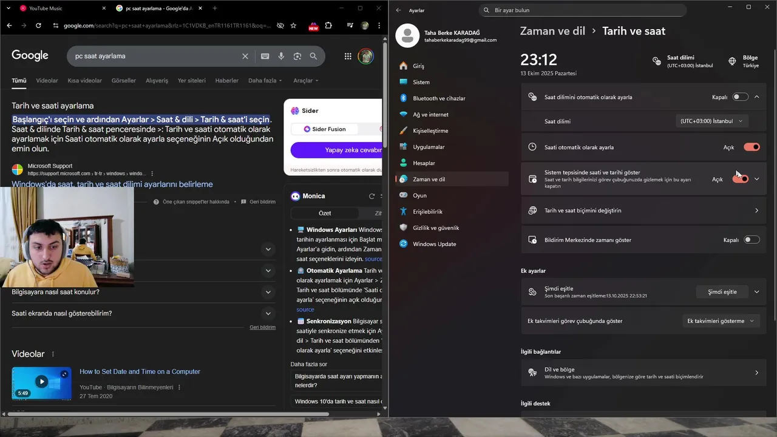Click Şimdi eşitle button
This screenshot has width=777, height=437.
point(722,292)
